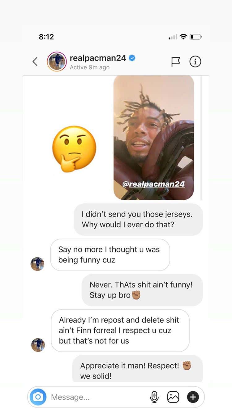
Task: Select "Never. ThAts shit ain't funny" bubble
Action: (142, 290)
